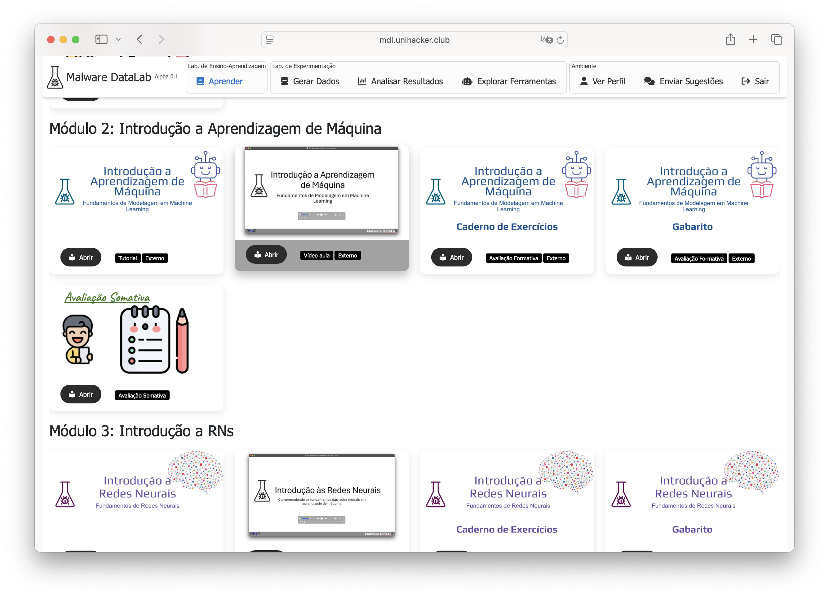Toggle the Safari sidebar

click(x=101, y=39)
